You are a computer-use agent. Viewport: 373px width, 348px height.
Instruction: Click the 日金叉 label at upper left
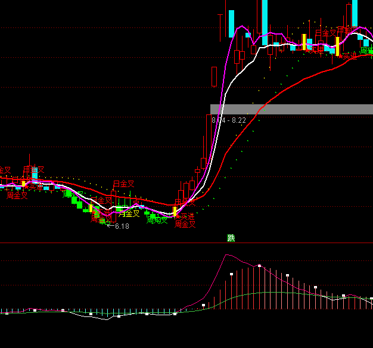click(33, 170)
